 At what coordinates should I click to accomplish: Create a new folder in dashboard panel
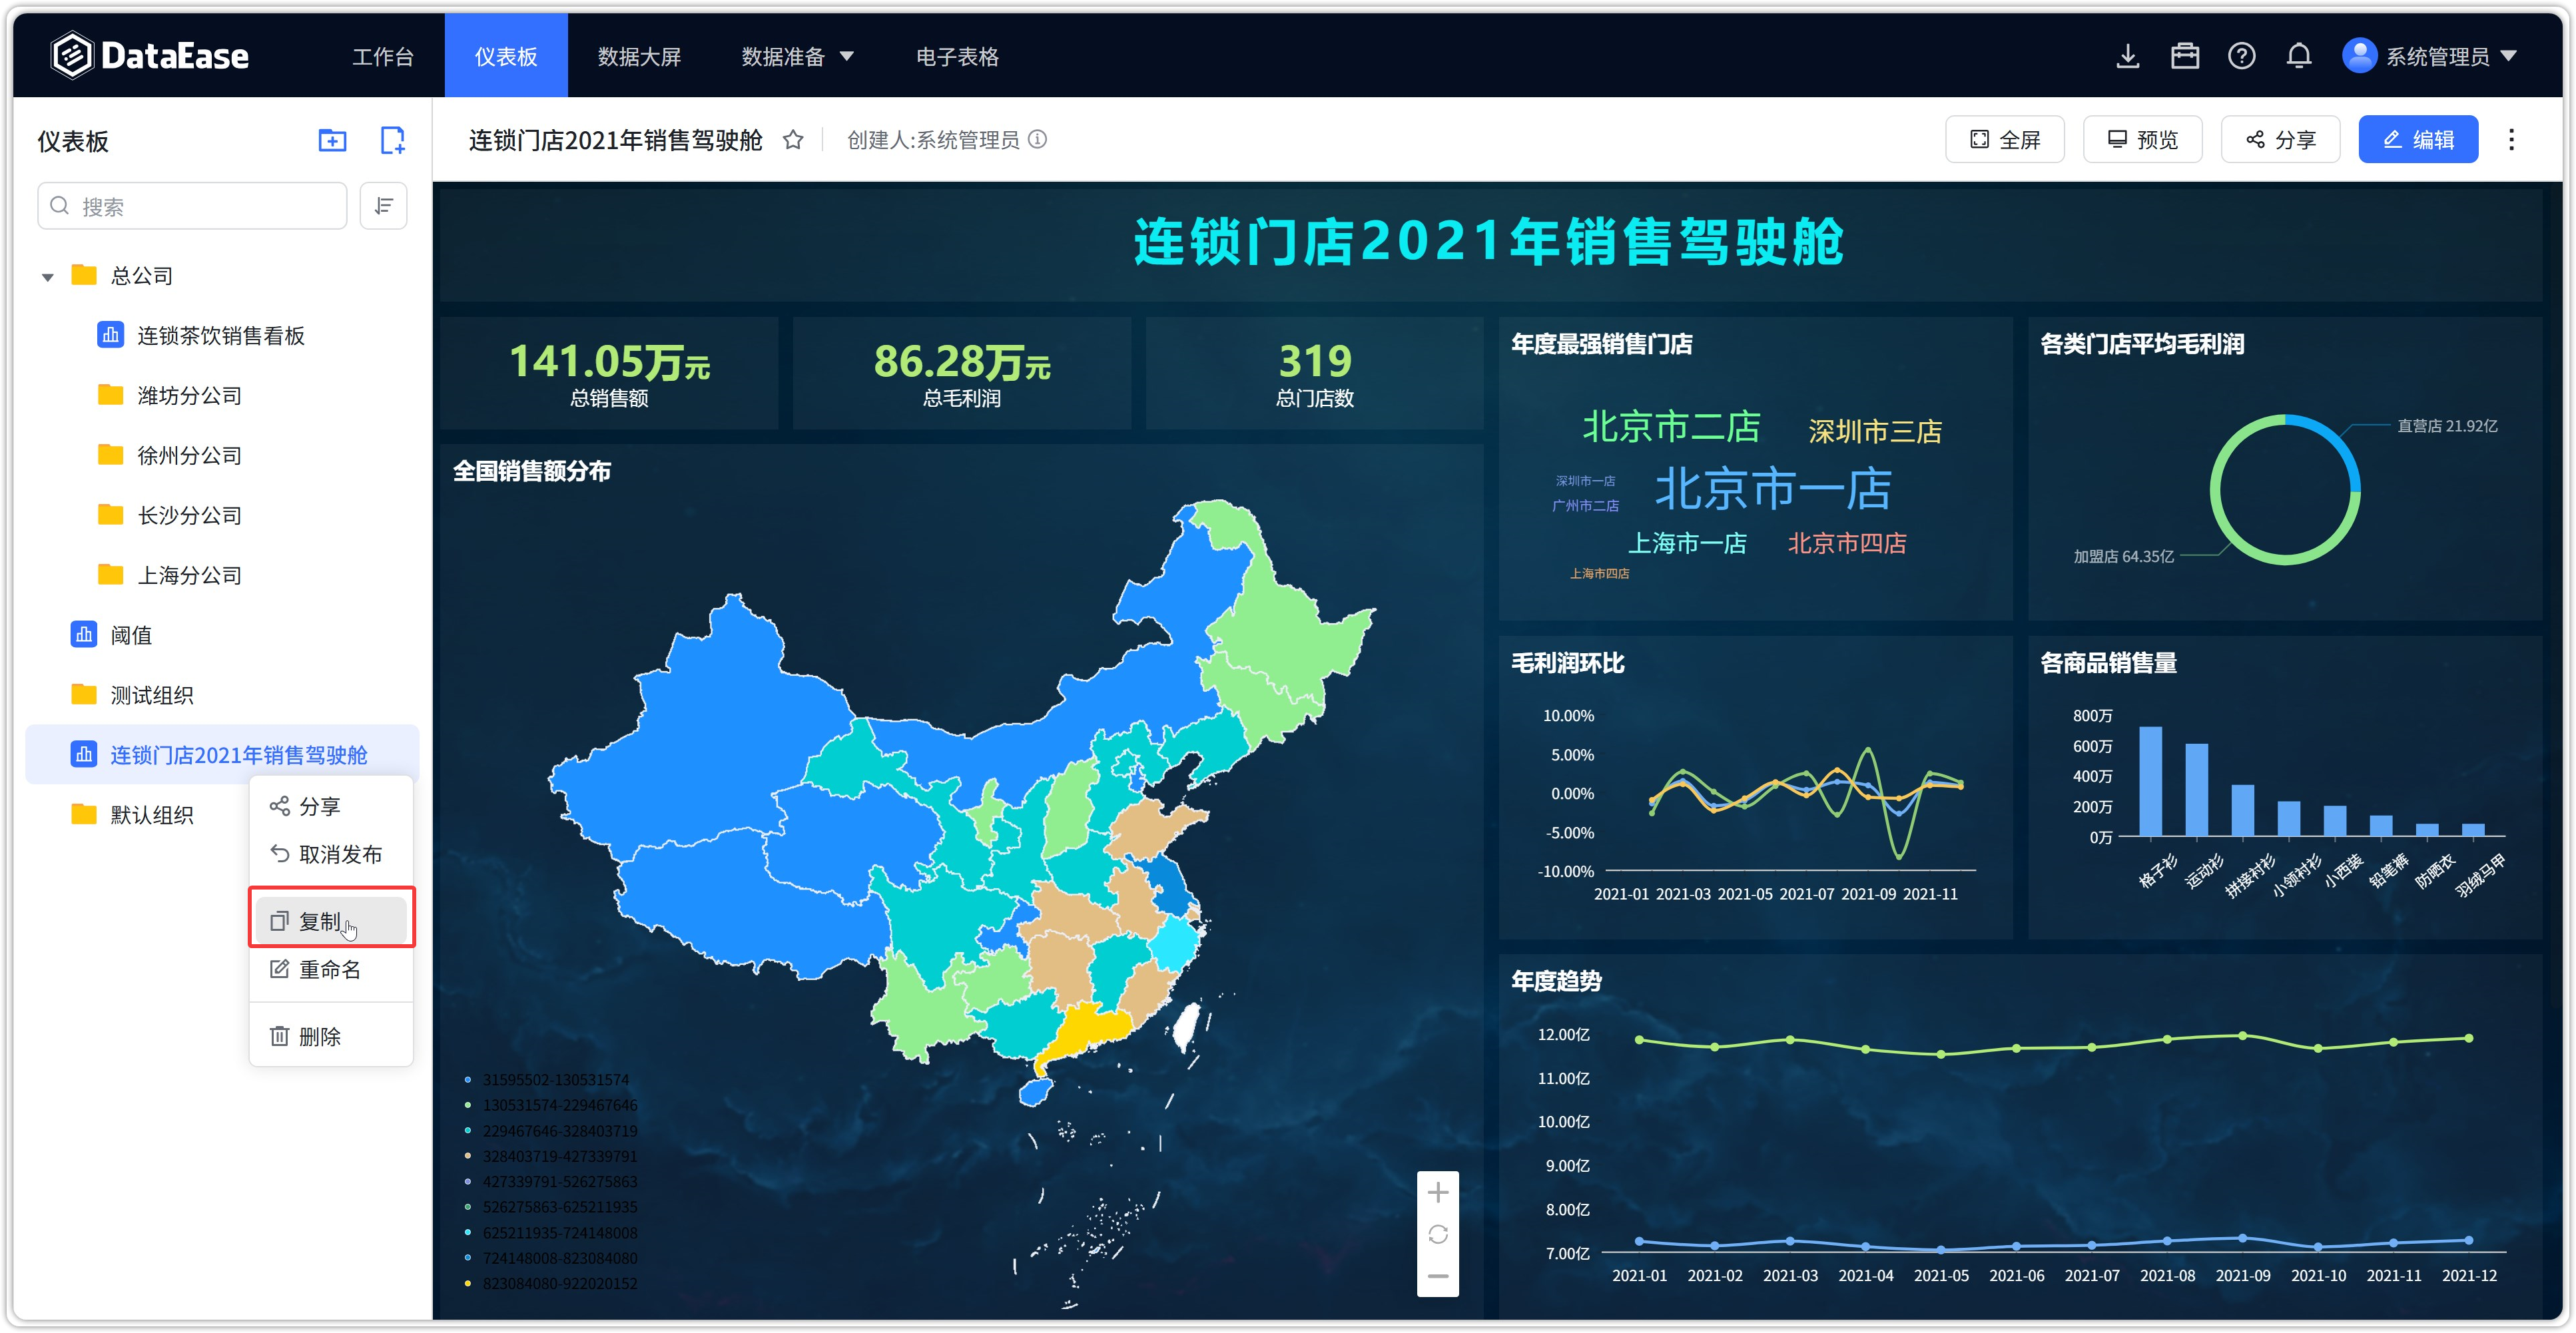pyautogui.click(x=332, y=141)
